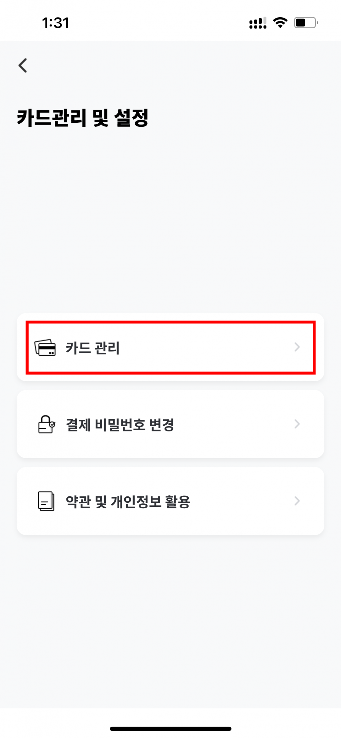Tap the 카드관리 및 설정 page title
Screen dimensions: 341x738
[x=83, y=118]
